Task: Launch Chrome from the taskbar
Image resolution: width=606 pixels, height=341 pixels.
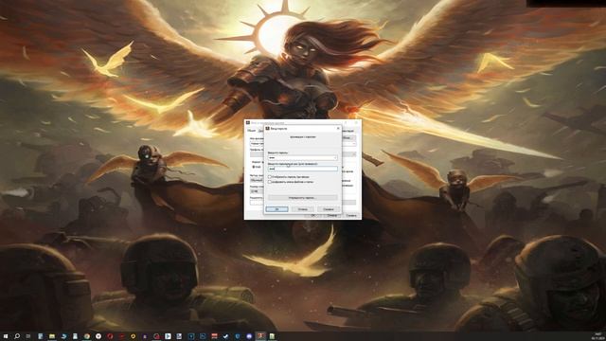Action: (87, 336)
